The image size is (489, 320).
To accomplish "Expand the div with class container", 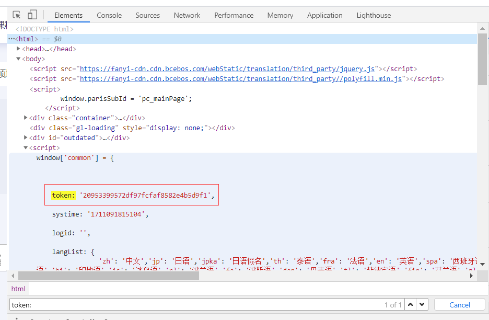I will [25, 117].
